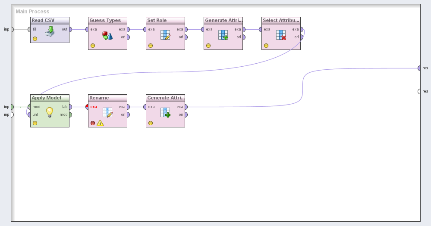This screenshot has height=226, width=431.
Task: Click the warning triangle on Rename operator
Action: 100,123
